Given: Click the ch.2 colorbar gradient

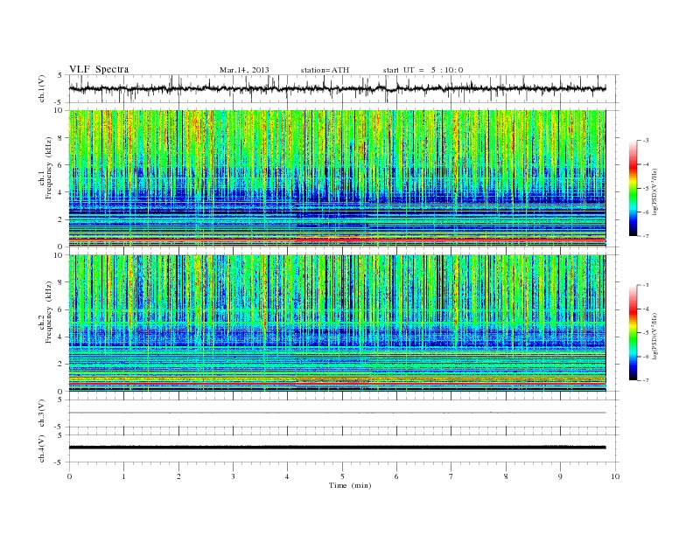Looking at the screenshot, I should coord(633,333).
